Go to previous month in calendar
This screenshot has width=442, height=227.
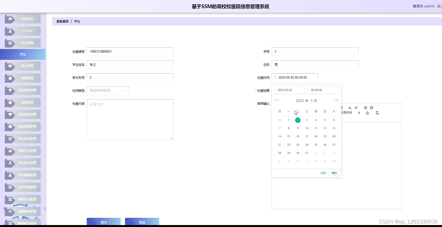(278, 100)
